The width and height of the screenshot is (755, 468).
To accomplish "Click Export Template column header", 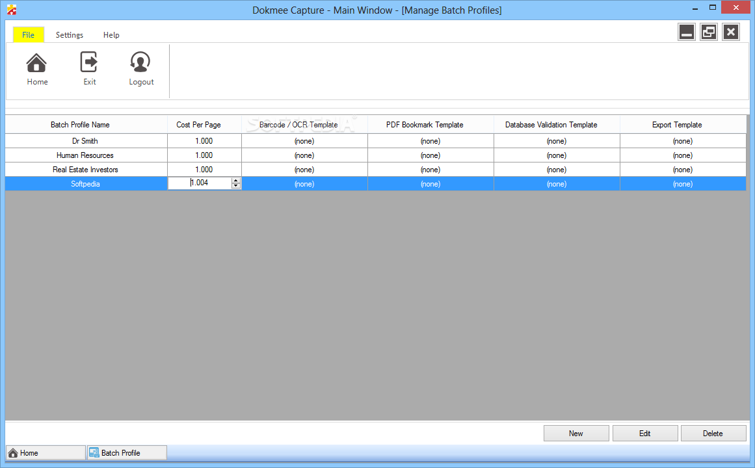I will pos(683,125).
